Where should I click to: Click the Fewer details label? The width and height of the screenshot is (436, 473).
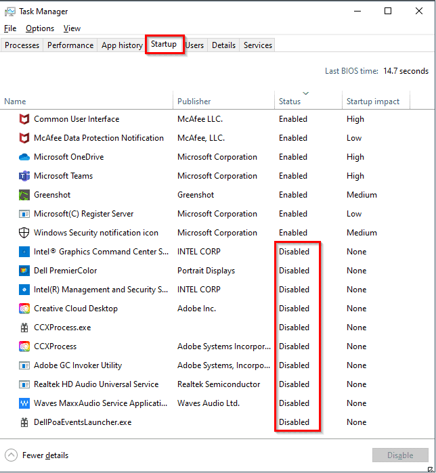pyautogui.click(x=45, y=455)
